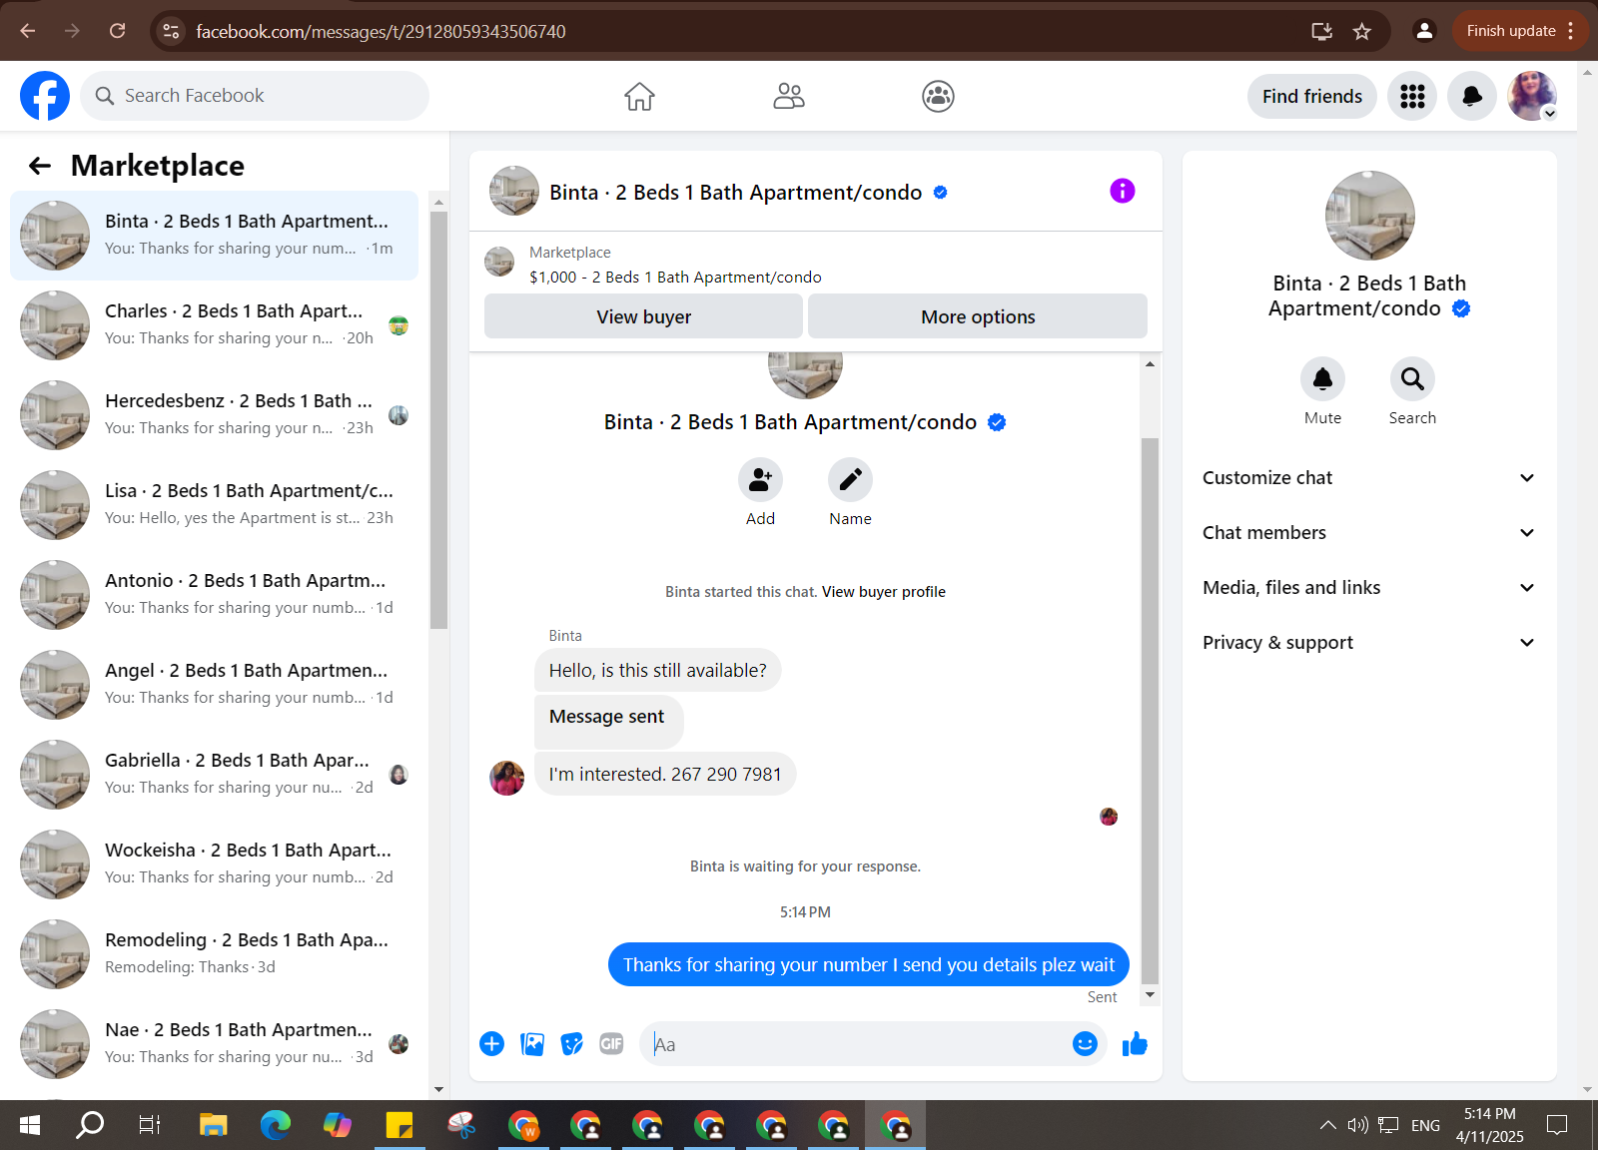Open File Explorer from taskbar
The image size is (1598, 1150).
coord(213,1125)
